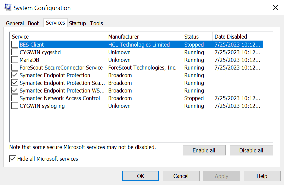
Task: Tick the MariaDB service checkbox
Action: click(x=15, y=60)
